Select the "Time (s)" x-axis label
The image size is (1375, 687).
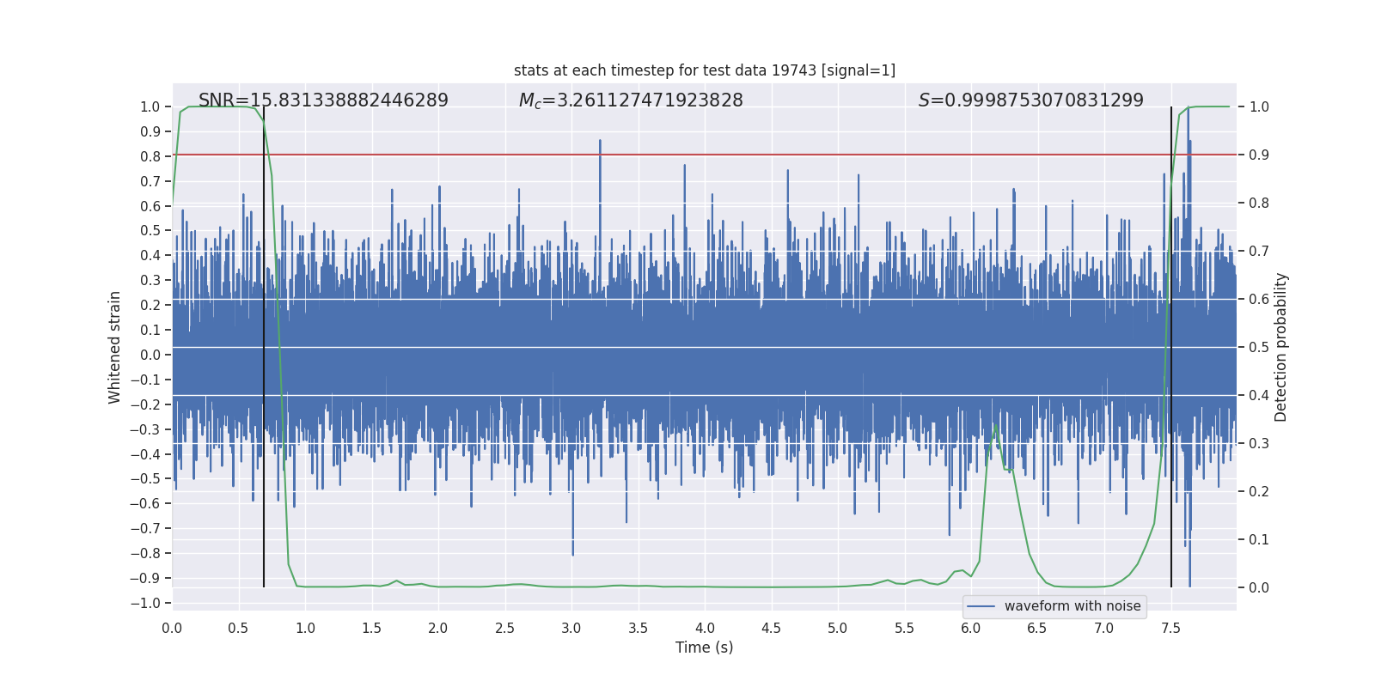[704, 647]
